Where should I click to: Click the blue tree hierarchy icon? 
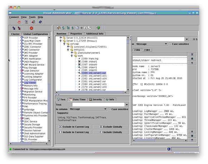pyautogui.click(x=14, y=28)
